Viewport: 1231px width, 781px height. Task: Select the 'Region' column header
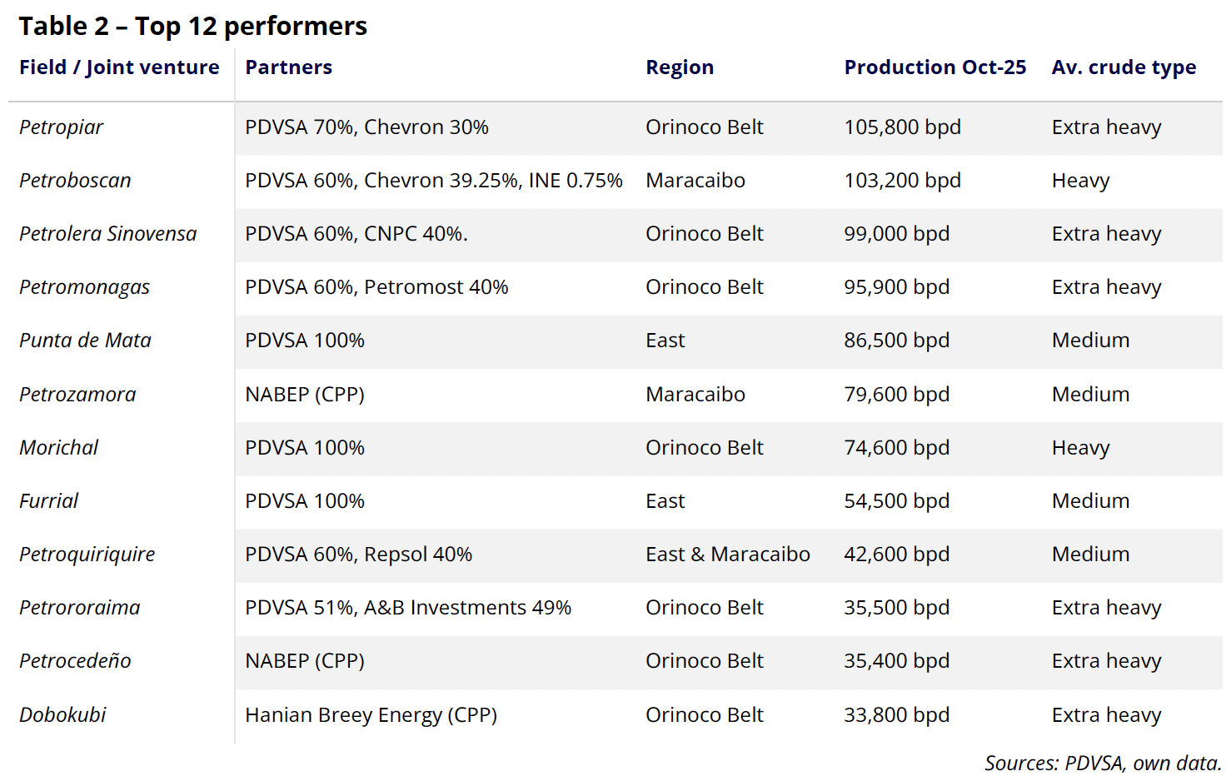(679, 67)
